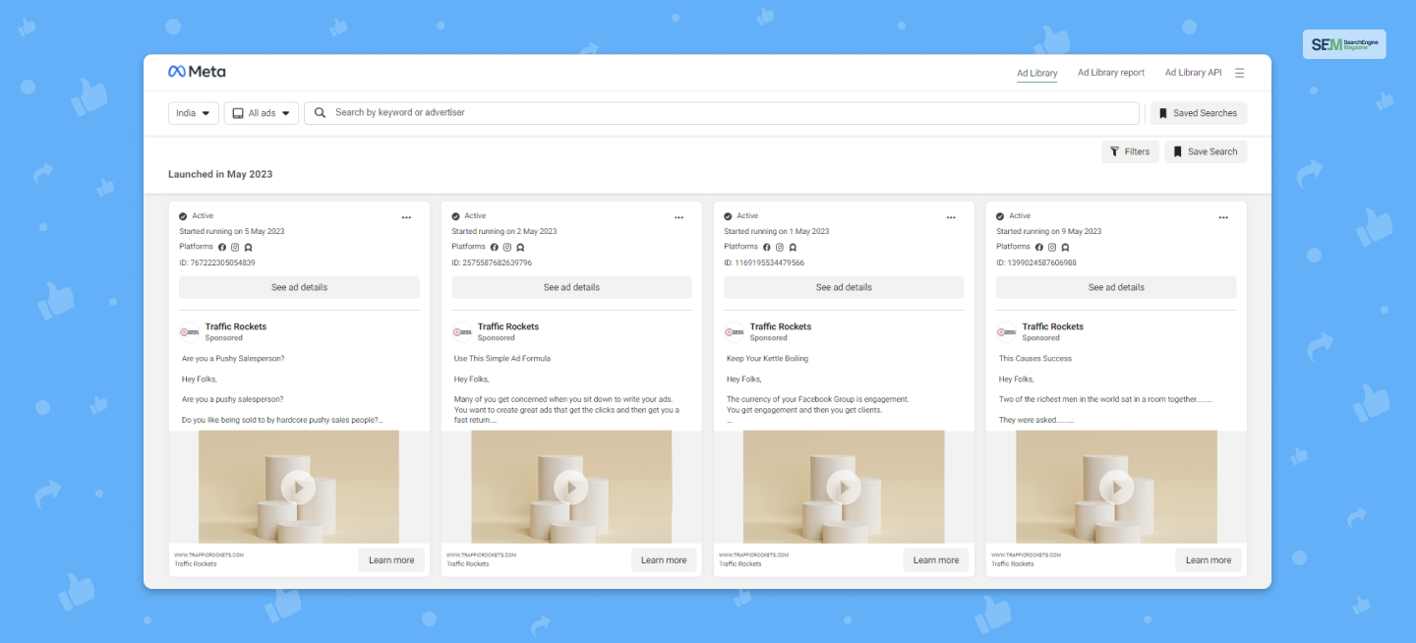Open the Ad Library API tab

pyautogui.click(x=1193, y=73)
